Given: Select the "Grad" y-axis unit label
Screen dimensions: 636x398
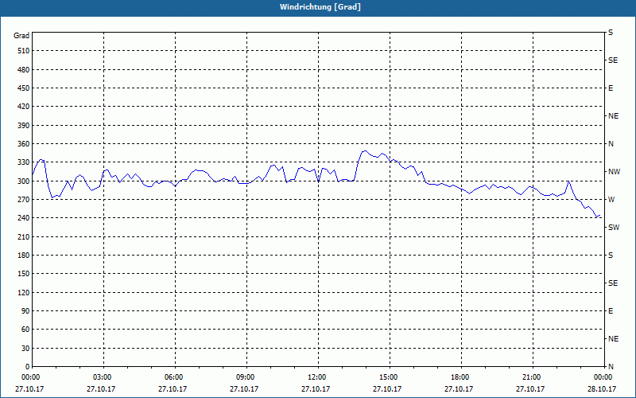Looking at the screenshot, I should pos(21,36).
